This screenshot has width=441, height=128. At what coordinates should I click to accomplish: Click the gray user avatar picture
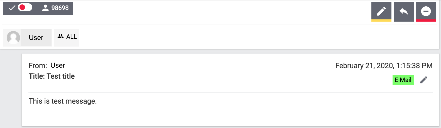13,37
